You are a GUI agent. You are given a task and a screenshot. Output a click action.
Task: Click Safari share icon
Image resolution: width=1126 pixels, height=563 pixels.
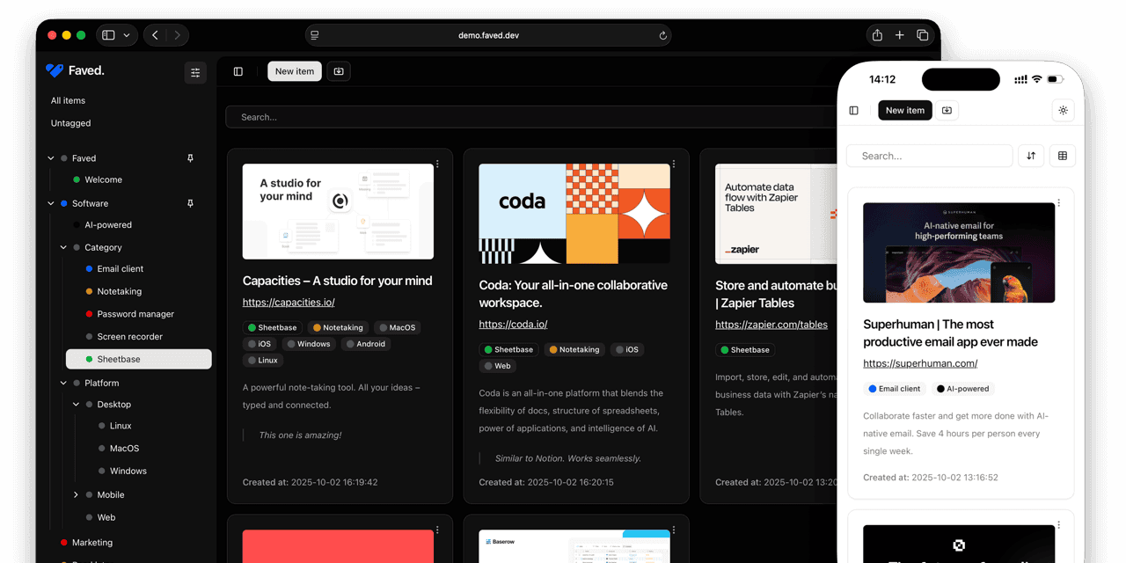(877, 35)
